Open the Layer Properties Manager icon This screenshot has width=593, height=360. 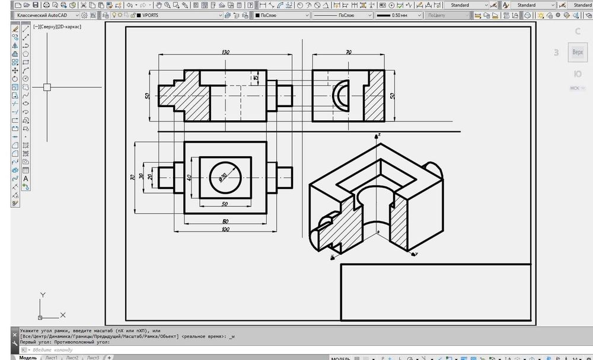pyautogui.click(x=106, y=15)
